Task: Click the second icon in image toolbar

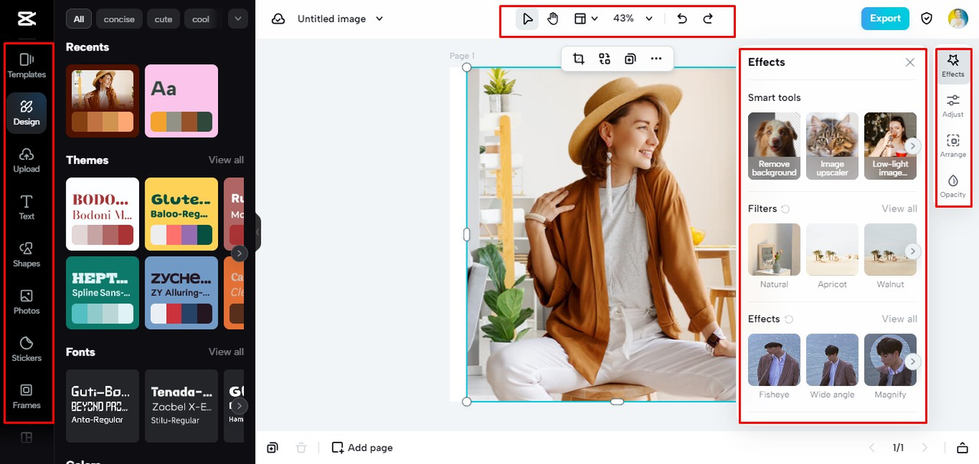Action: (x=604, y=59)
